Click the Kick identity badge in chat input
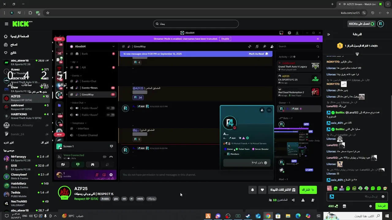This screenshot has width=392, height=220. (332, 196)
